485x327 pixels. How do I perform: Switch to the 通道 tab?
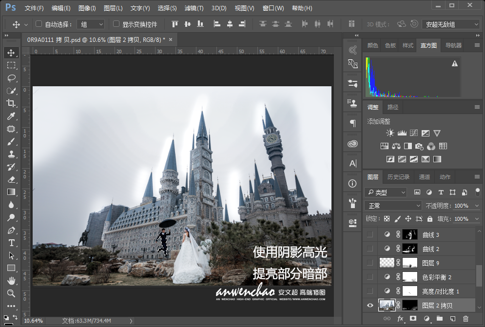pyautogui.click(x=425, y=176)
